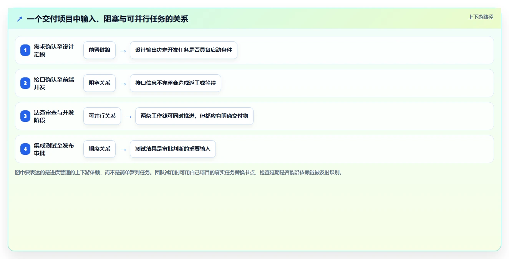Click the 上下游路径 label in header

tap(481, 17)
